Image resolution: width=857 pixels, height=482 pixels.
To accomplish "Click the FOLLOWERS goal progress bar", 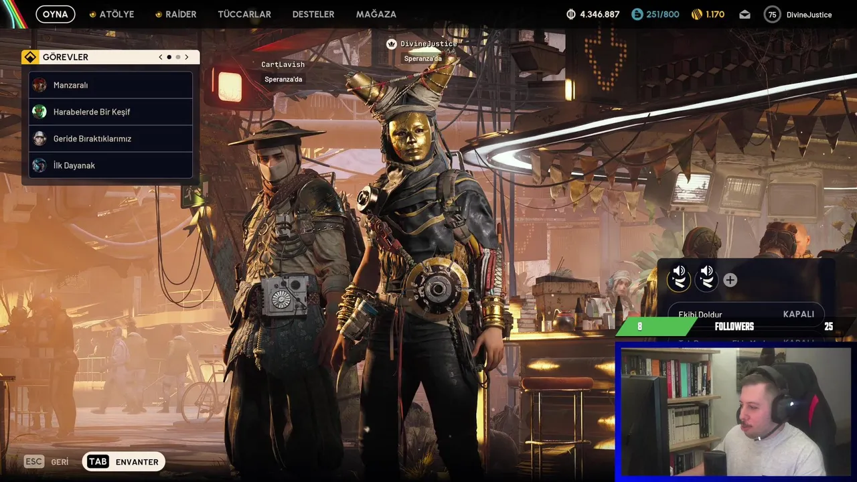I will [735, 326].
